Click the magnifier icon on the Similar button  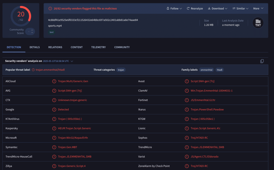[x=233, y=8]
